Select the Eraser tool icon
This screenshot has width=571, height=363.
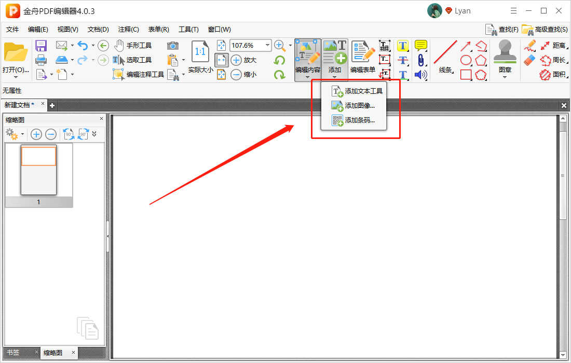point(529,60)
